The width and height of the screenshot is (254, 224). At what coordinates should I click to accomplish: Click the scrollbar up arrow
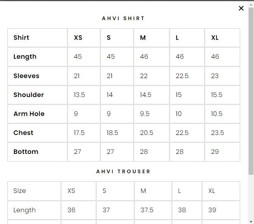pos(251,4)
